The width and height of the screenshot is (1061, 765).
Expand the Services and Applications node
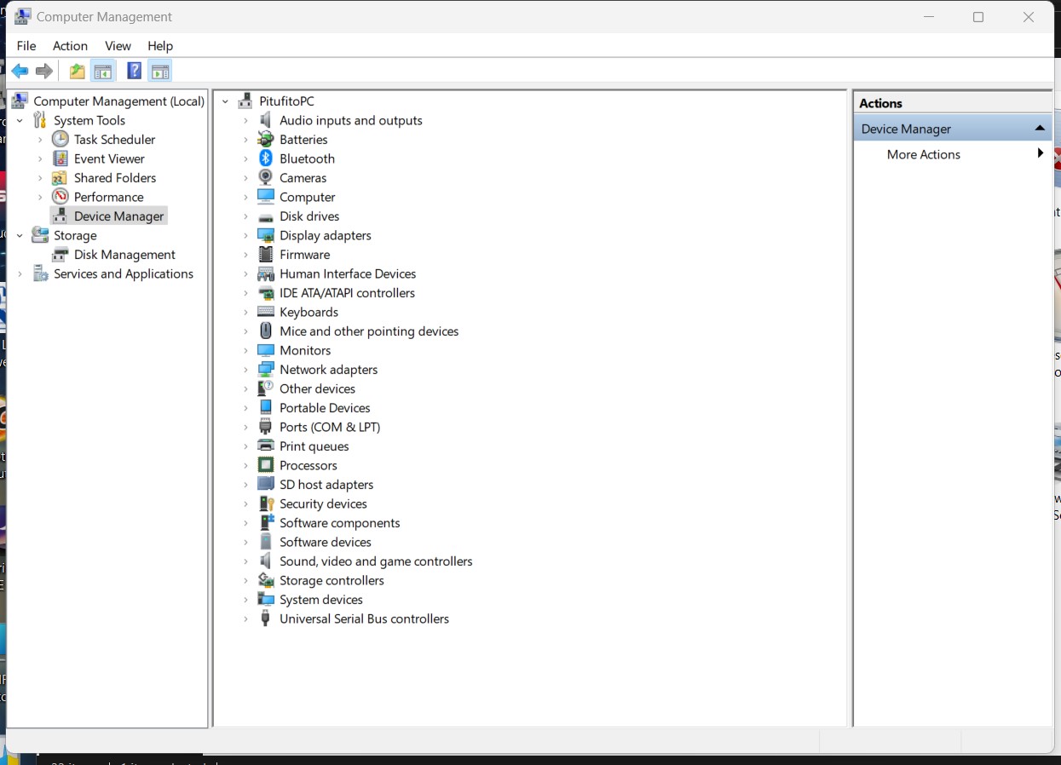click(20, 273)
